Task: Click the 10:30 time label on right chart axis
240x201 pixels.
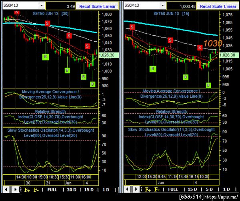Action: [x=204, y=177]
